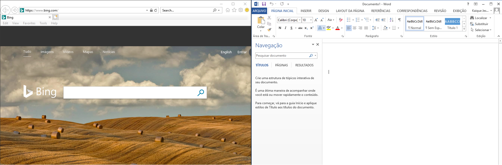502x165 pixels.
Task: Click the Colar (paste) icon in Word
Action: (261, 20)
